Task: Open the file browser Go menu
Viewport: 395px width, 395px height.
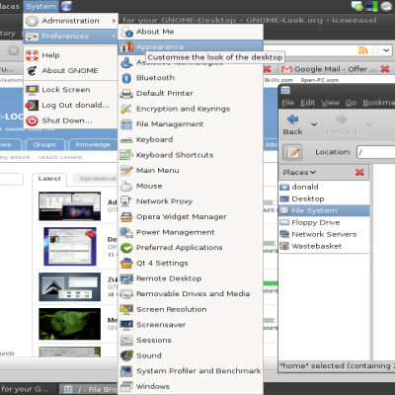Action: (x=351, y=103)
